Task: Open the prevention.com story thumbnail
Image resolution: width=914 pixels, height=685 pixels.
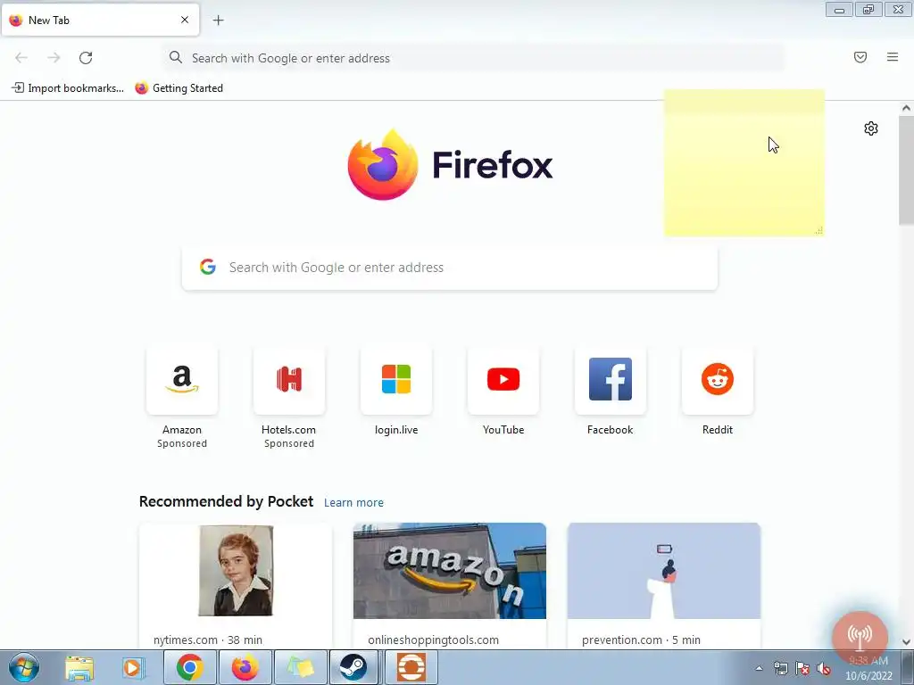Action: point(664,571)
